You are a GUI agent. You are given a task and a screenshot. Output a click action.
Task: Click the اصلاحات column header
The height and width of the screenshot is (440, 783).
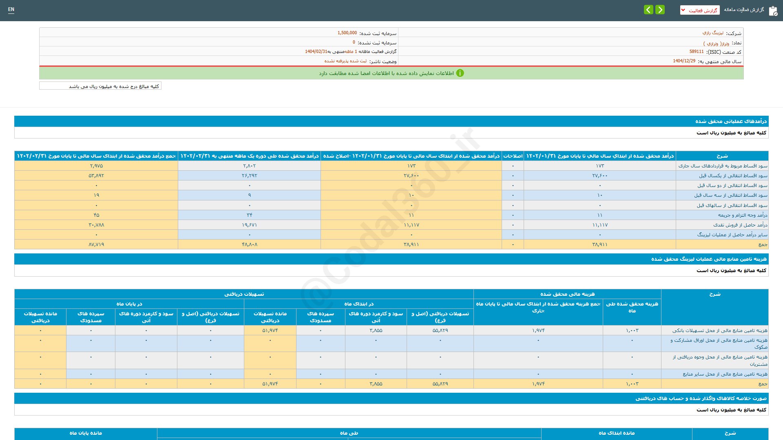(x=513, y=156)
